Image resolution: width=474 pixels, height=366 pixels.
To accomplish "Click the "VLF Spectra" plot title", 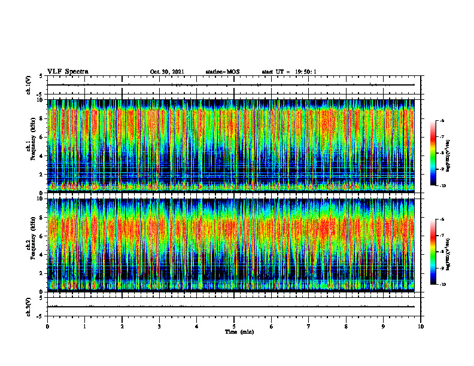I will [68, 72].
